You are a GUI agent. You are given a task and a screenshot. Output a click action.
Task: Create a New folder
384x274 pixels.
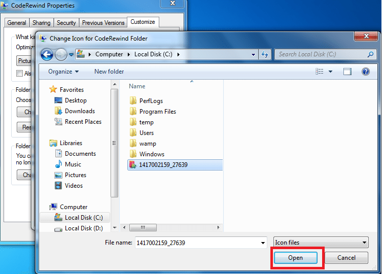[109, 72]
